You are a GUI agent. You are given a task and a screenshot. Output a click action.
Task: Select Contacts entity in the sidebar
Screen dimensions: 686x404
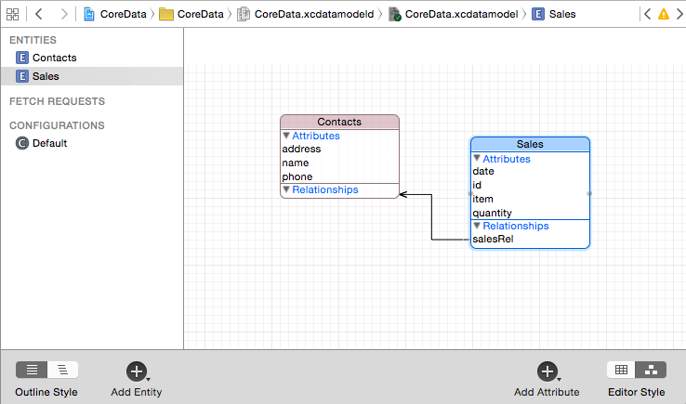54,58
